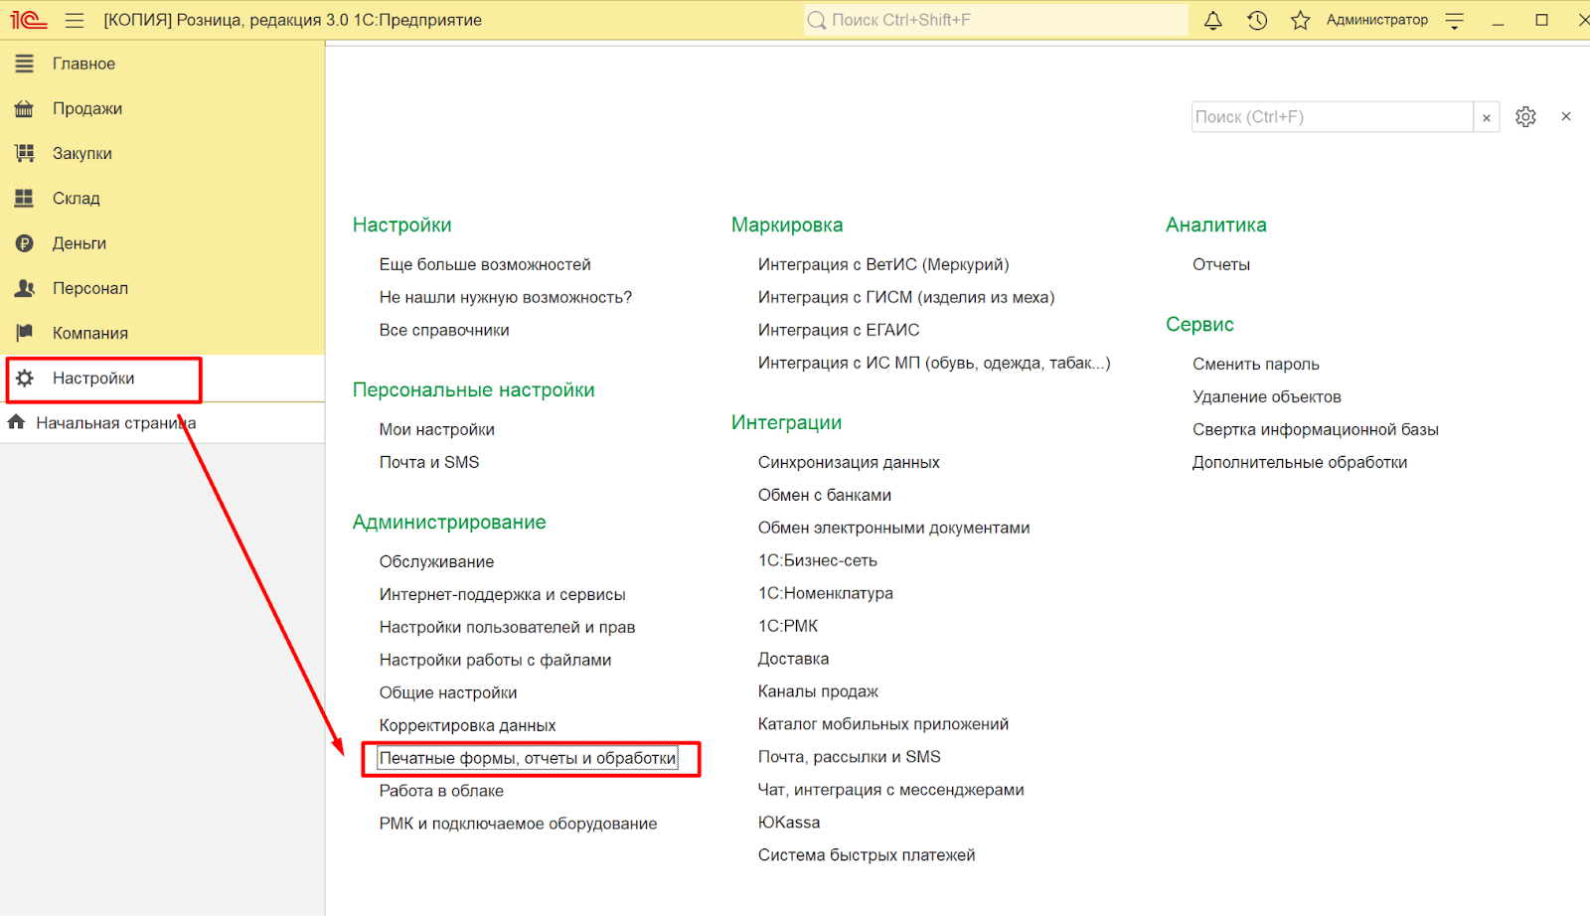Image resolution: width=1590 pixels, height=916 pixels.
Task: Open Не нашли нужную возможность? link
Action: (x=505, y=297)
